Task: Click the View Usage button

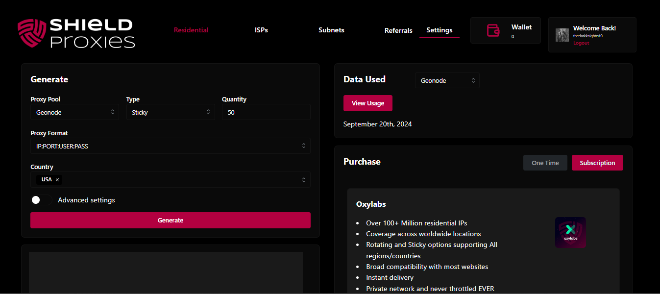Action: [367, 103]
